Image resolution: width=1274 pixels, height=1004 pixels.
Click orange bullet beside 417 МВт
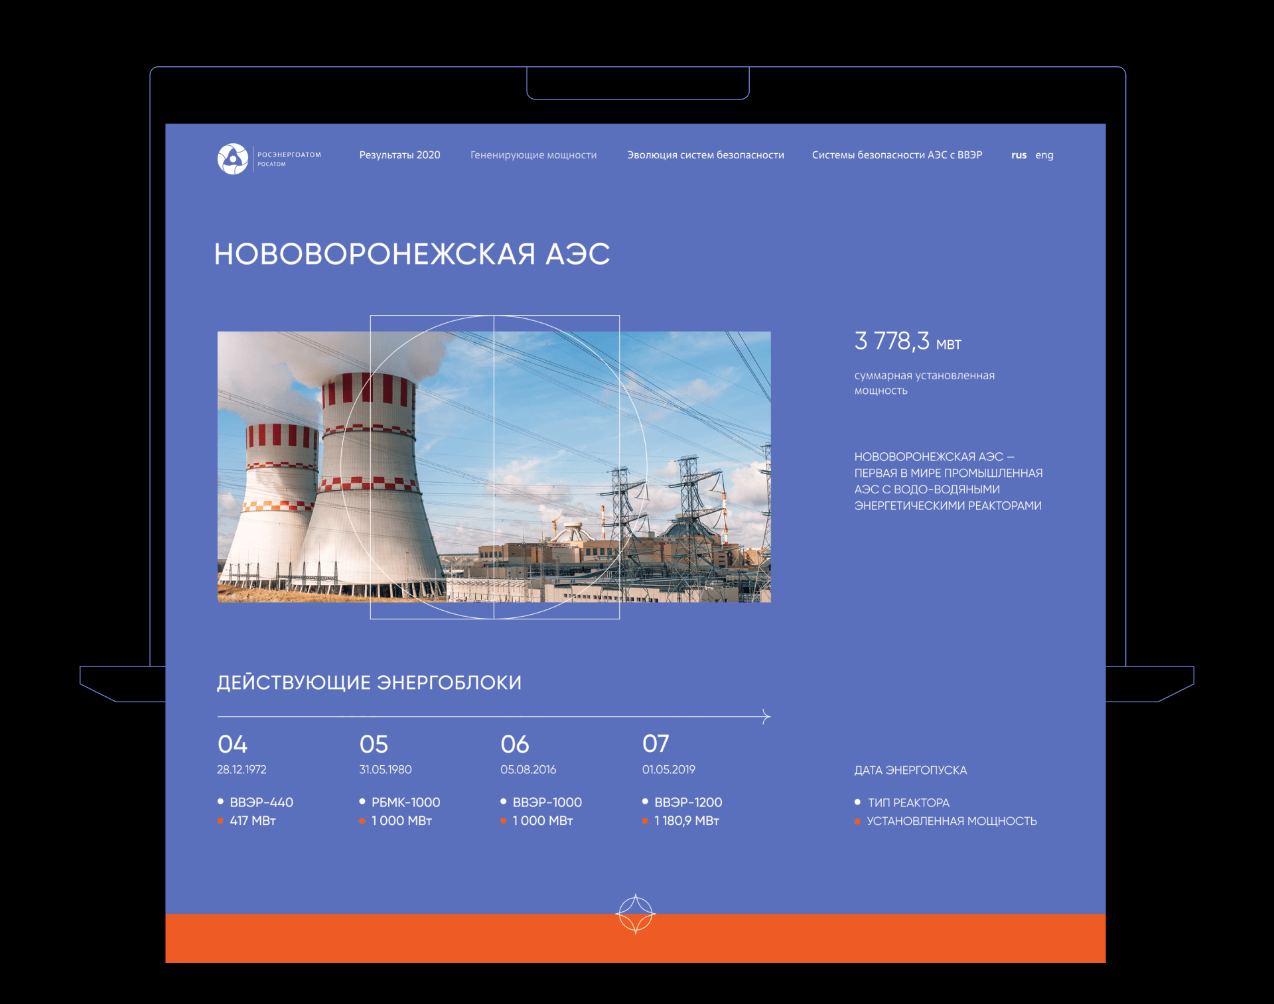220,821
